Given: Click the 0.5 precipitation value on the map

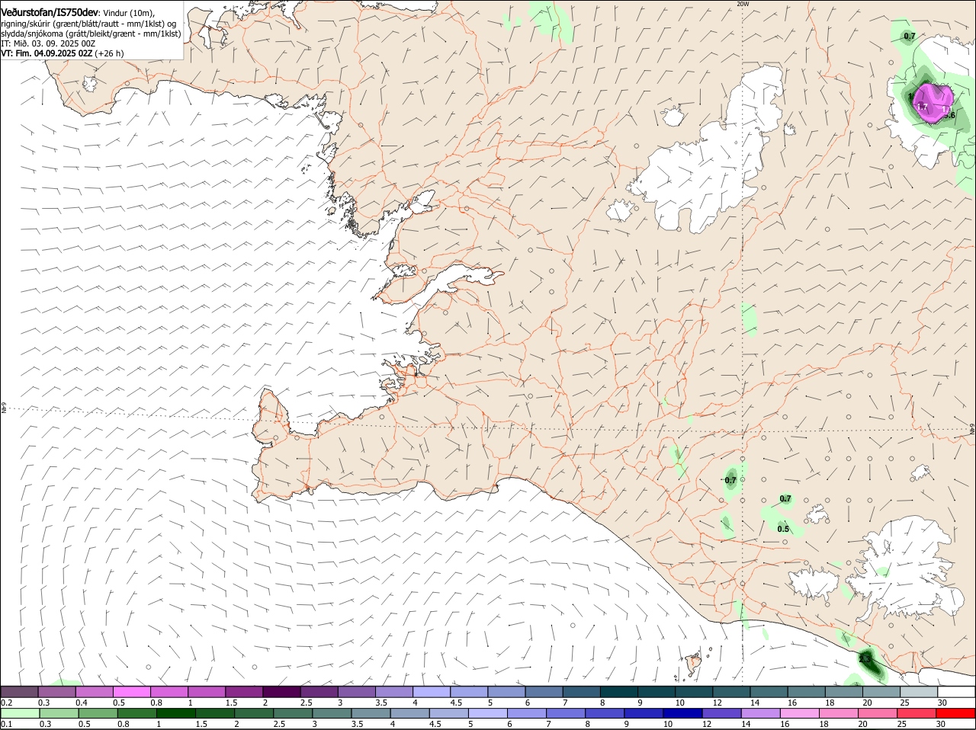Looking at the screenshot, I should tap(783, 529).
